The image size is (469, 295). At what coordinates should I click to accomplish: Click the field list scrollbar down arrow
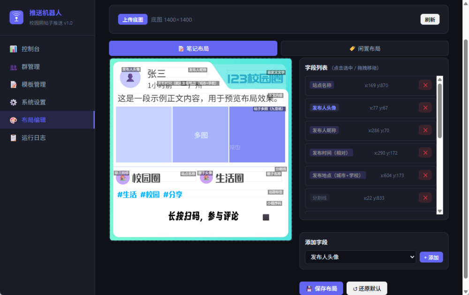point(439,212)
